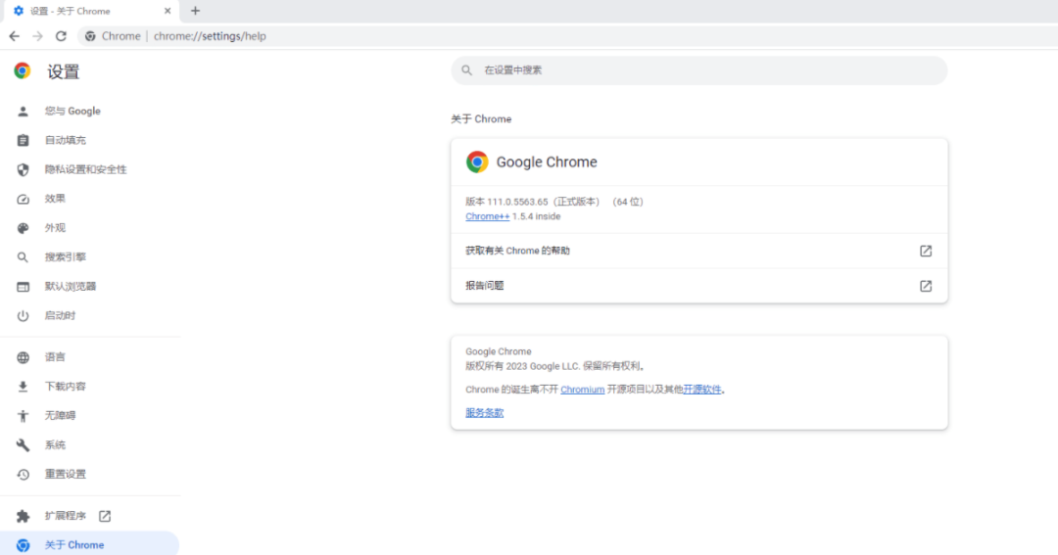Viewport: 1058px width, 555px height.
Task: Reload the settings page
Action: click(x=61, y=36)
